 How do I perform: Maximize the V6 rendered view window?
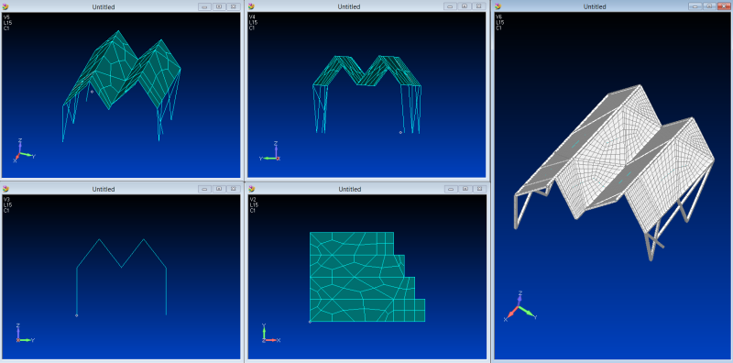click(709, 6)
